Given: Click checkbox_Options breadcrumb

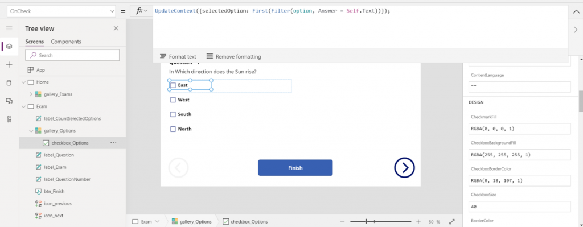Looking at the screenshot, I should pyautogui.click(x=245, y=221).
